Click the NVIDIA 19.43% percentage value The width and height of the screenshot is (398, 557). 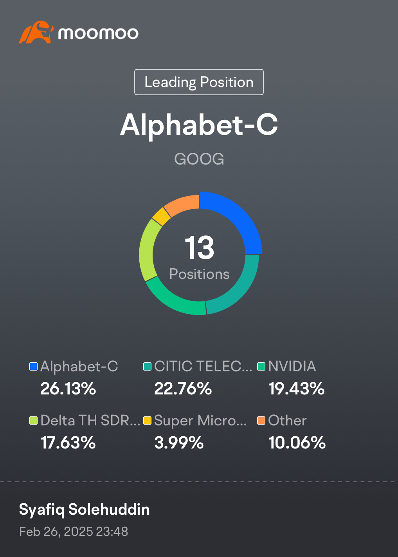[x=296, y=389]
